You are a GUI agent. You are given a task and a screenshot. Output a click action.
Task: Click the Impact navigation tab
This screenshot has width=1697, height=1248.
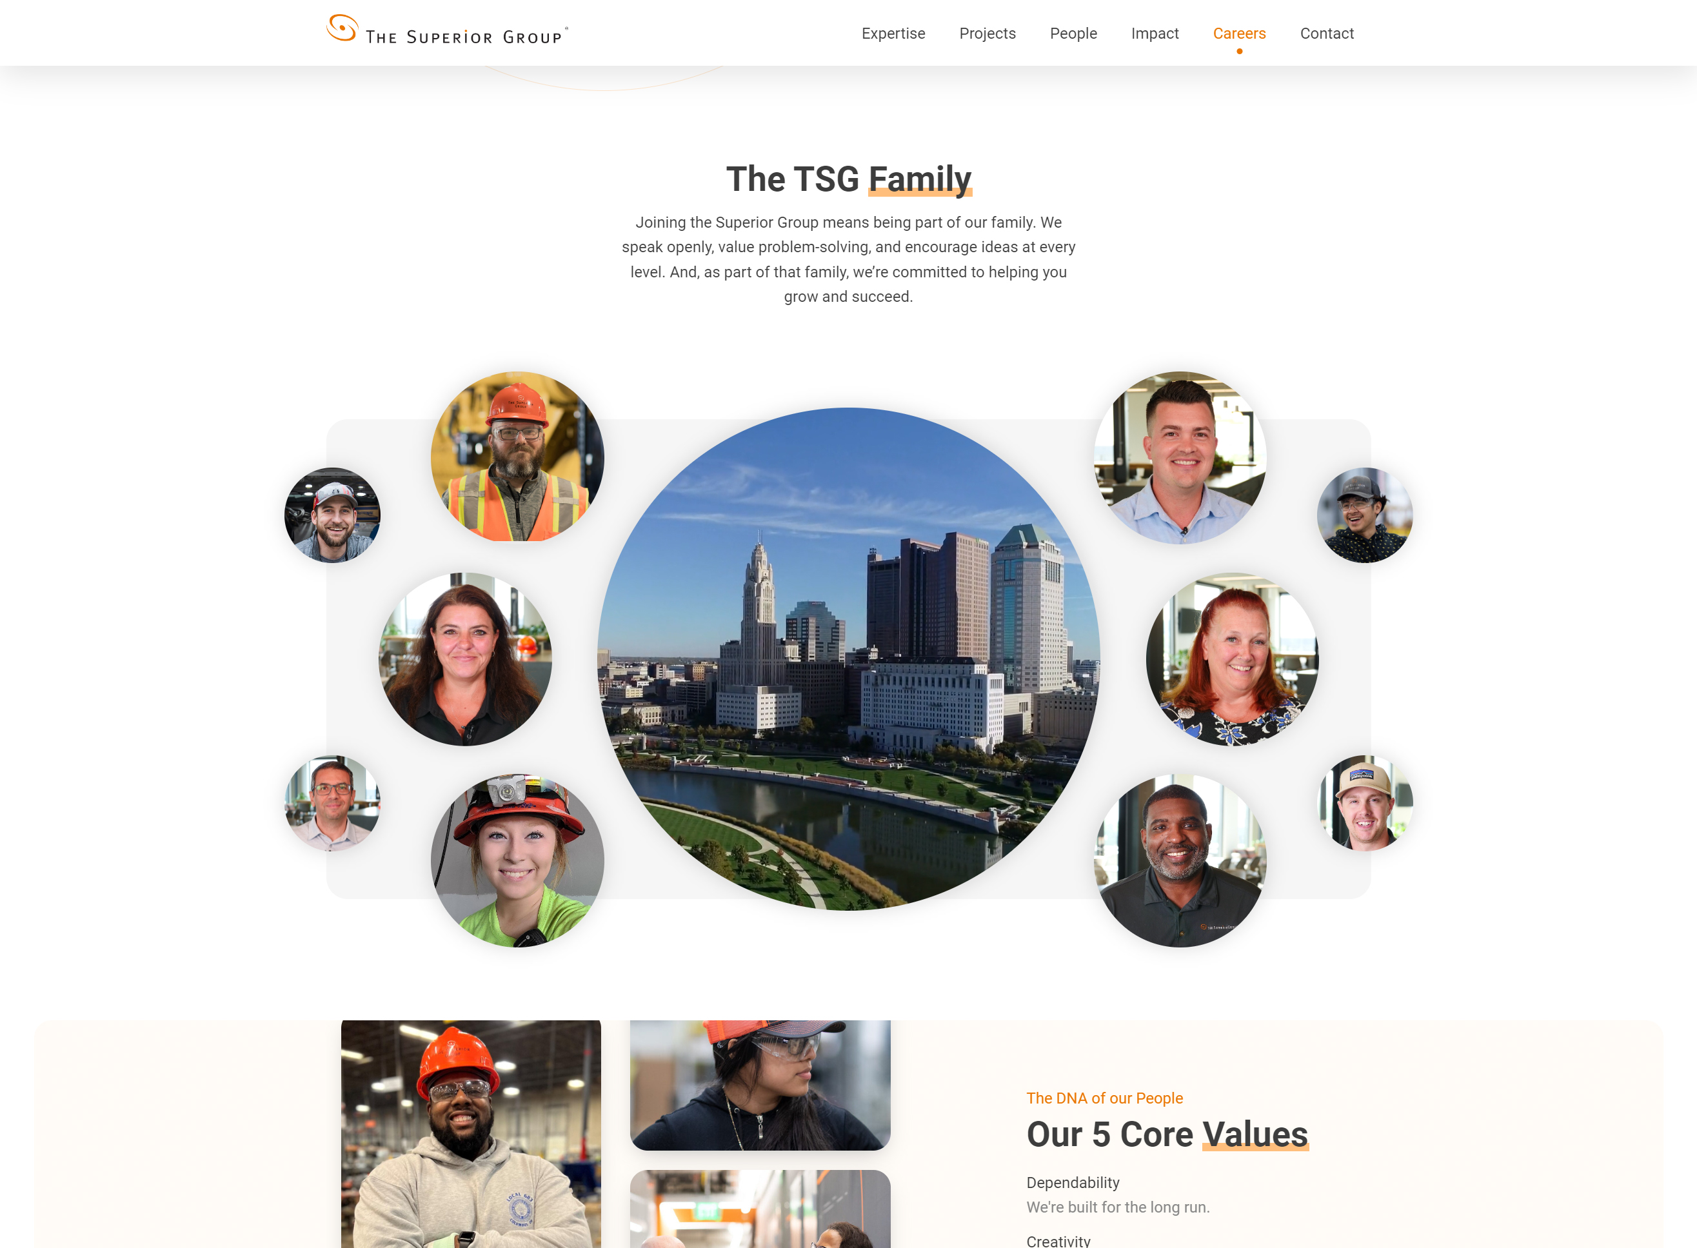(x=1154, y=33)
